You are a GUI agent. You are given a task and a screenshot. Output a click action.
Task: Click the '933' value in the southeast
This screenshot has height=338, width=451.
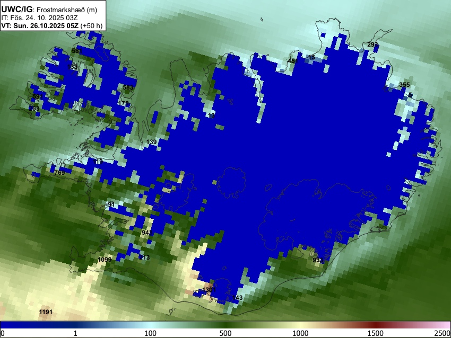tap(318, 260)
